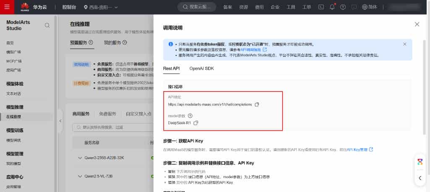Screen dimensions: 430x192
Task: Focus the service name filter search field
Action: point(113,127)
